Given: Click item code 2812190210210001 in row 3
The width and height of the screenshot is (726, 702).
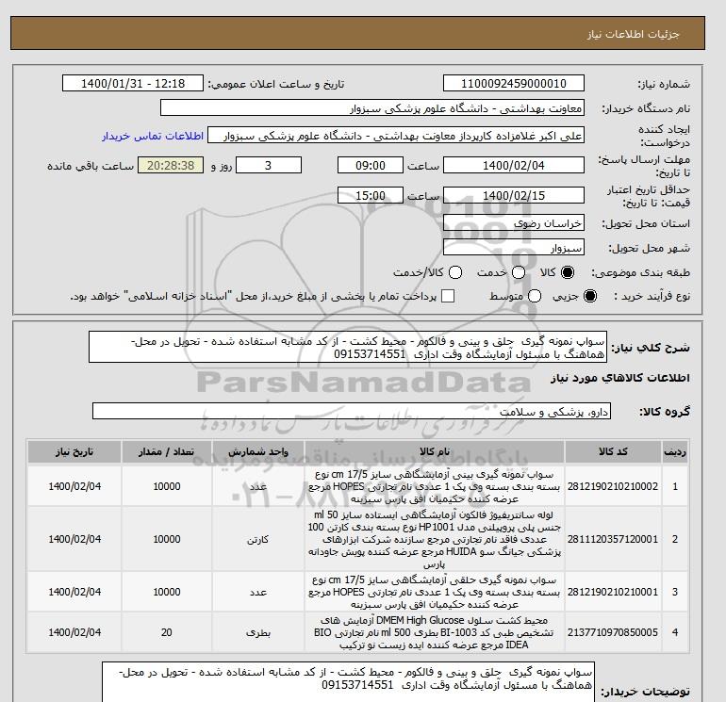Looking at the screenshot, I should tap(613, 592).
